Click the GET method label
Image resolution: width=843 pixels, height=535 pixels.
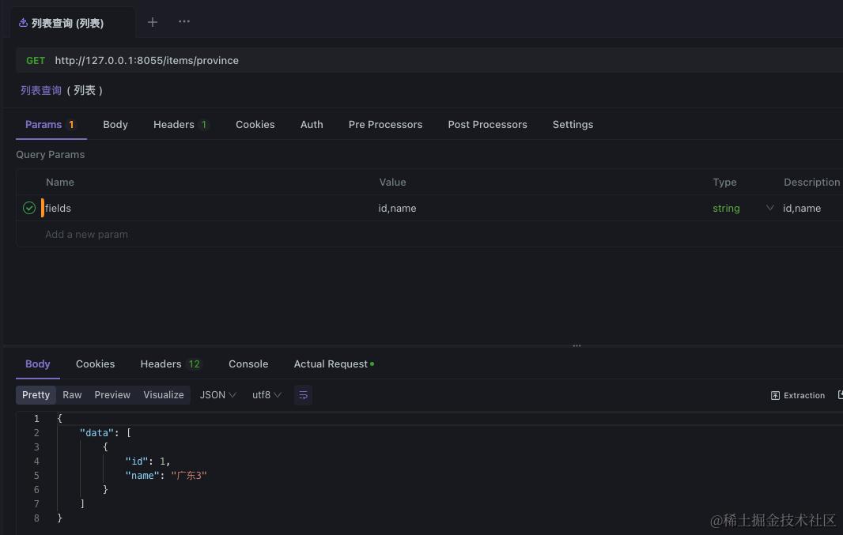36,60
